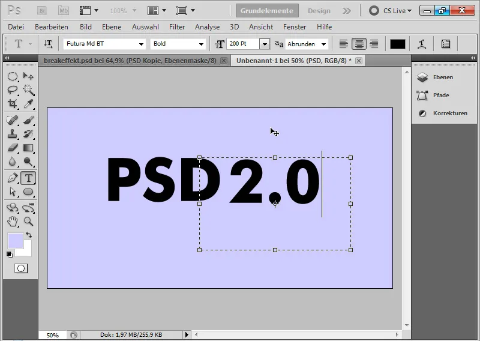
Task: Select the Eraser tool
Action: (12, 148)
